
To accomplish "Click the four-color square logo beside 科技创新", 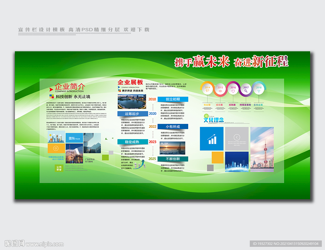I will 52,97.
